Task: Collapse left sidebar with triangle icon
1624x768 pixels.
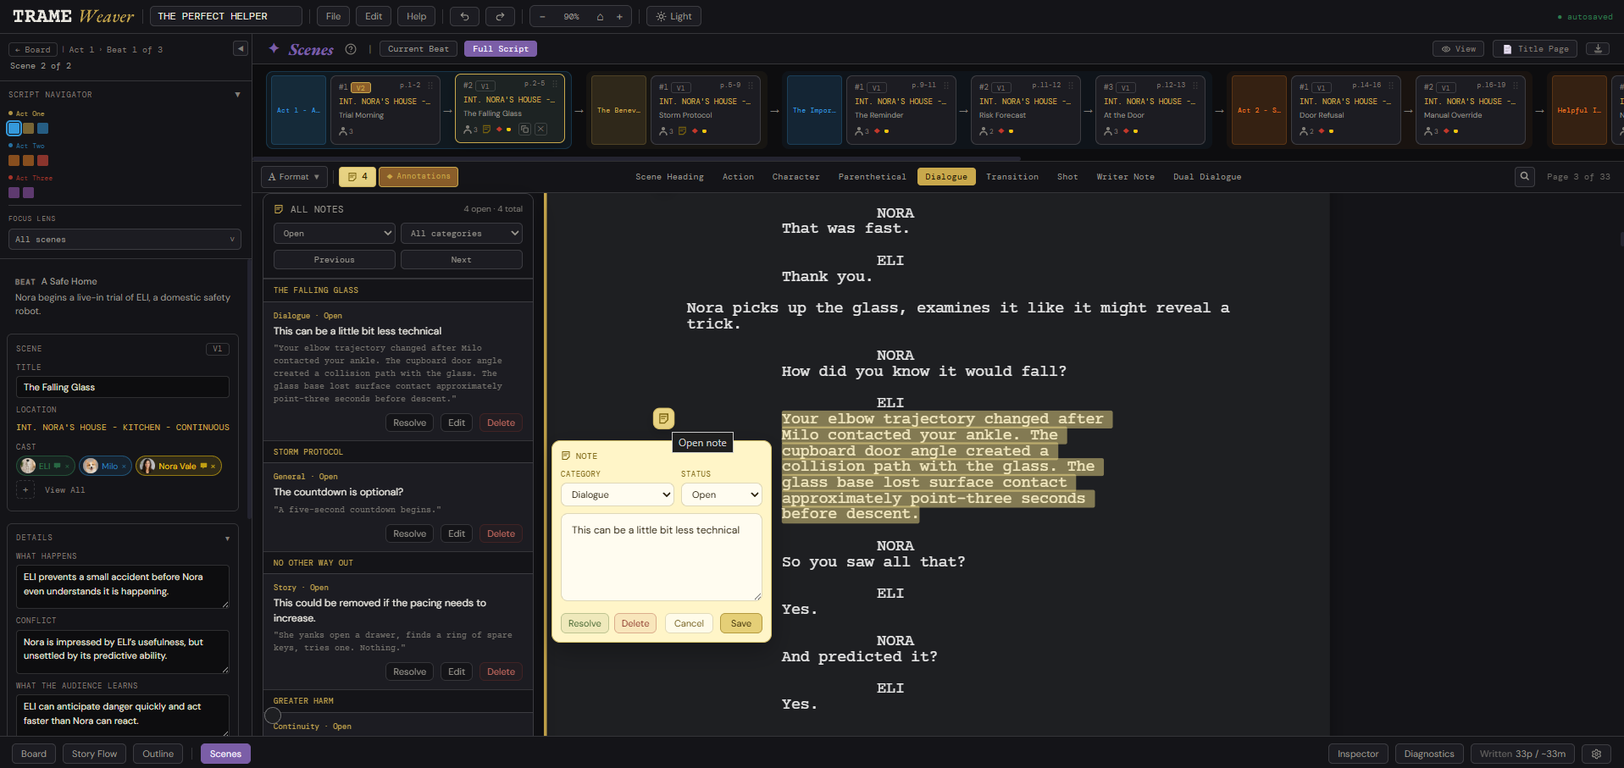Action: pyautogui.click(x=241, y=48)
